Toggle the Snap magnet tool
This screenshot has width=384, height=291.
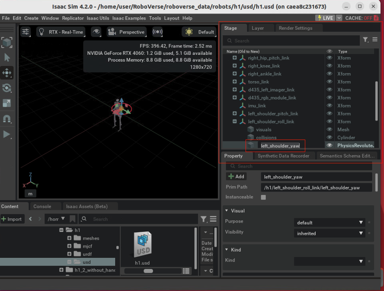click(7, 119)
